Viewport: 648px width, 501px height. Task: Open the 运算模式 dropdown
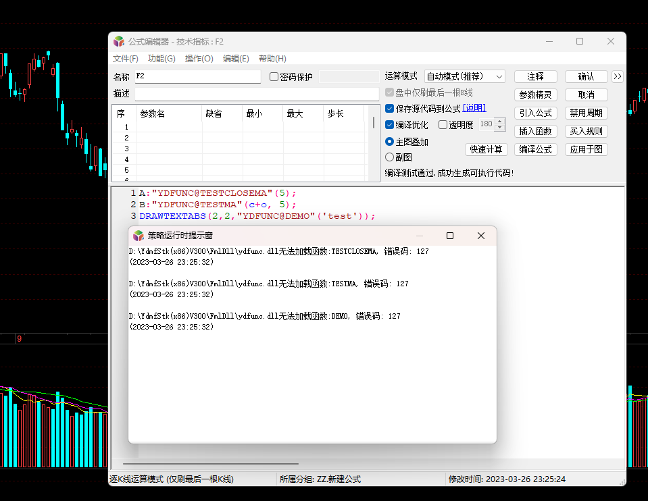click(x=464, y=76)
